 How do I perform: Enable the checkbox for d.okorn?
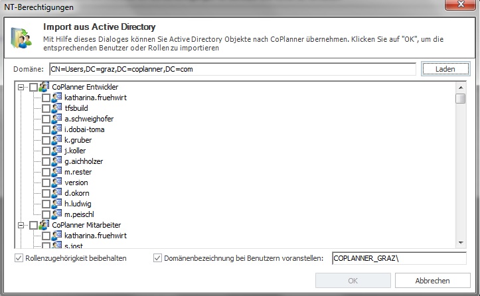click(x=46, y=193)
